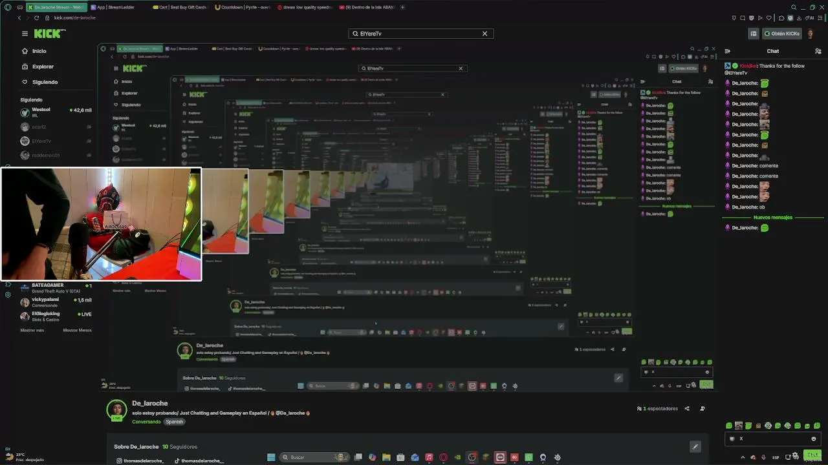Open ElGlogloking recommended channel

coord(56,316)
